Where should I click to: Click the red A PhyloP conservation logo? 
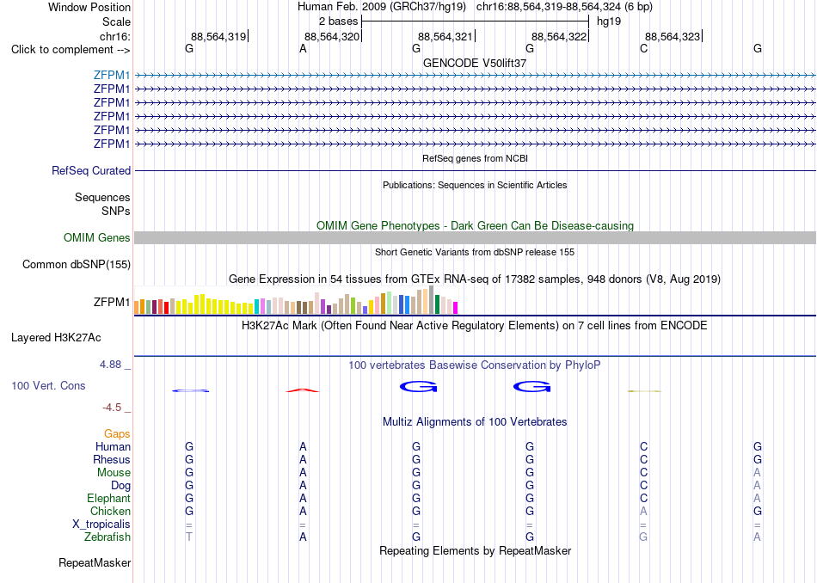tap(302, 390)
